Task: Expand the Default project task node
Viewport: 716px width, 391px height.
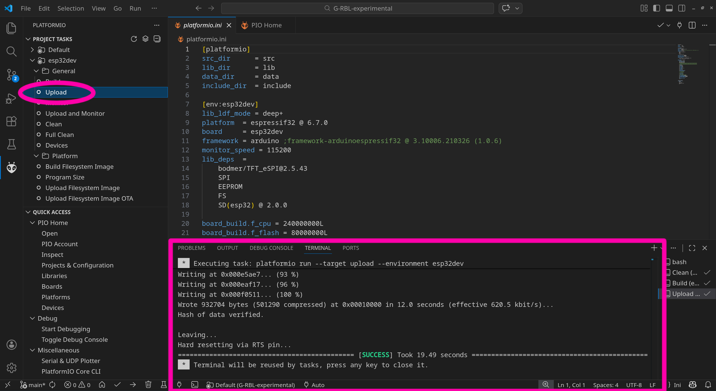Action: coord(32,50)
